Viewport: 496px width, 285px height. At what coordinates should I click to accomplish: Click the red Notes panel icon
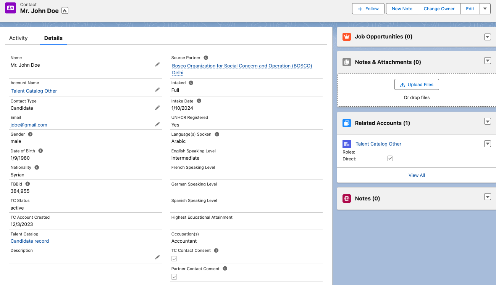pos(347,198)
